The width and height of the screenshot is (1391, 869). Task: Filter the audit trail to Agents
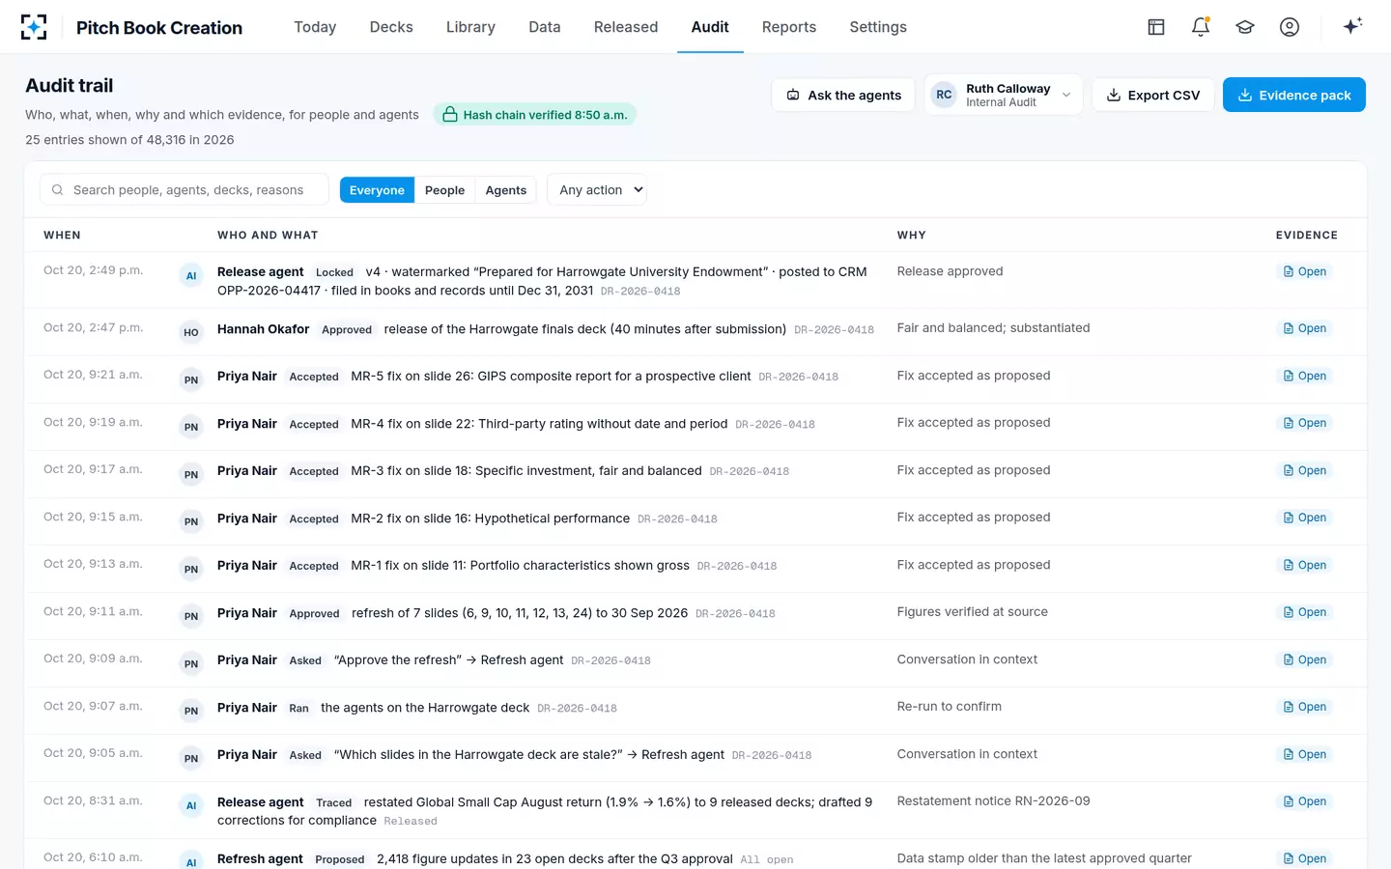(506, 190)
